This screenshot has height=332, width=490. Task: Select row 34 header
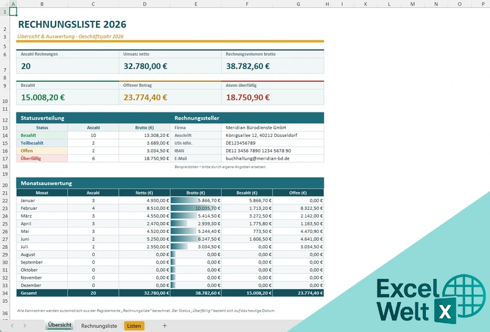click(x=5, y=293)
